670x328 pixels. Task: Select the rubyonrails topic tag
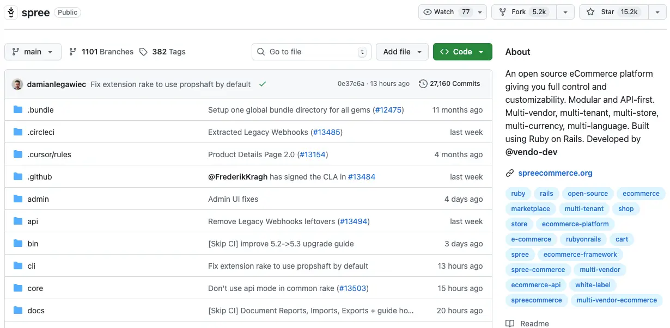[x=583, y=239]
